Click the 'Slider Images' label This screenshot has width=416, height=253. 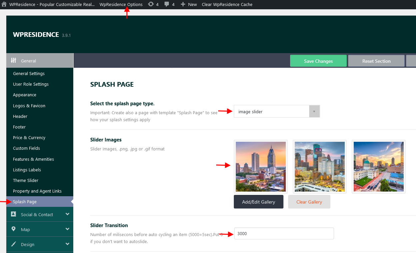point(106,140)
